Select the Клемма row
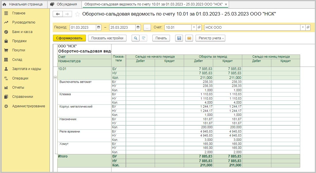 pos(84,98)
